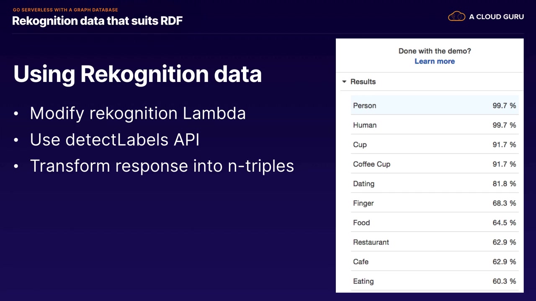This screenshot has width=536, height=301.
Task: Select the Food result row
Action: pos(434,222)
